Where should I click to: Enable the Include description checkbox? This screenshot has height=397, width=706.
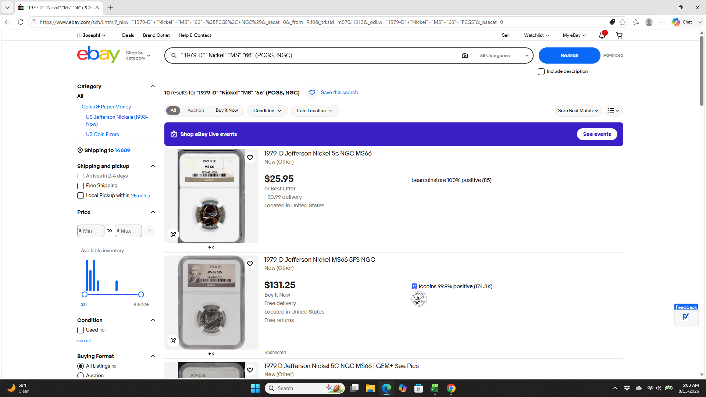coord(541,72)
